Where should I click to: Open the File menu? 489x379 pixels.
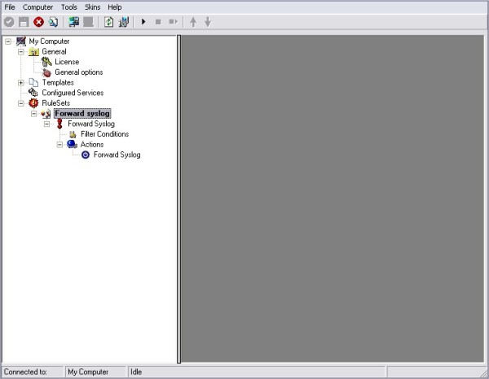(10, 7)
